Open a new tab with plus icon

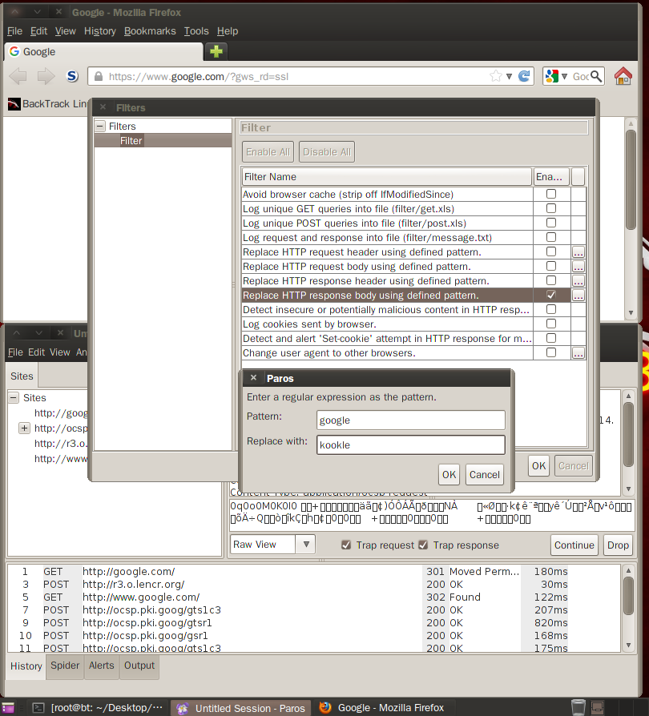[x=216, y=51]
